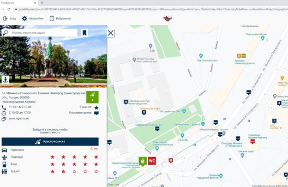Click the phone number +7 831 422-10-80
Screen dimensions: 288x187
click(20, 107)
